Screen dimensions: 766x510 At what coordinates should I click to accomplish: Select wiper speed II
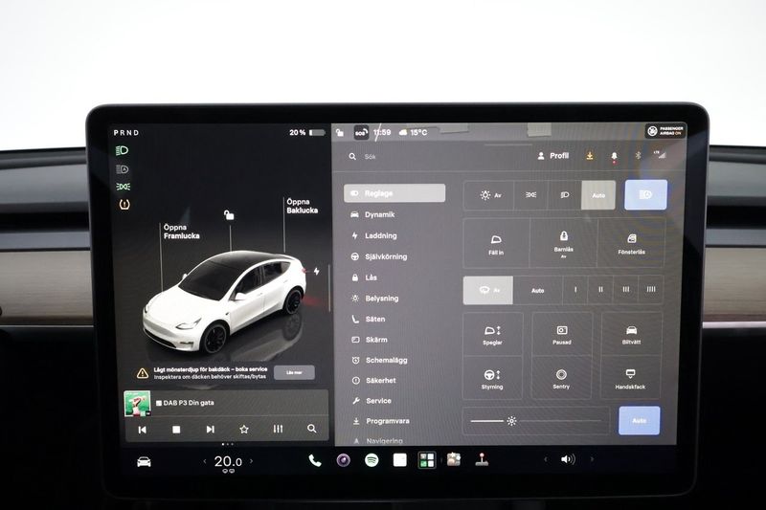click(601, 290)
